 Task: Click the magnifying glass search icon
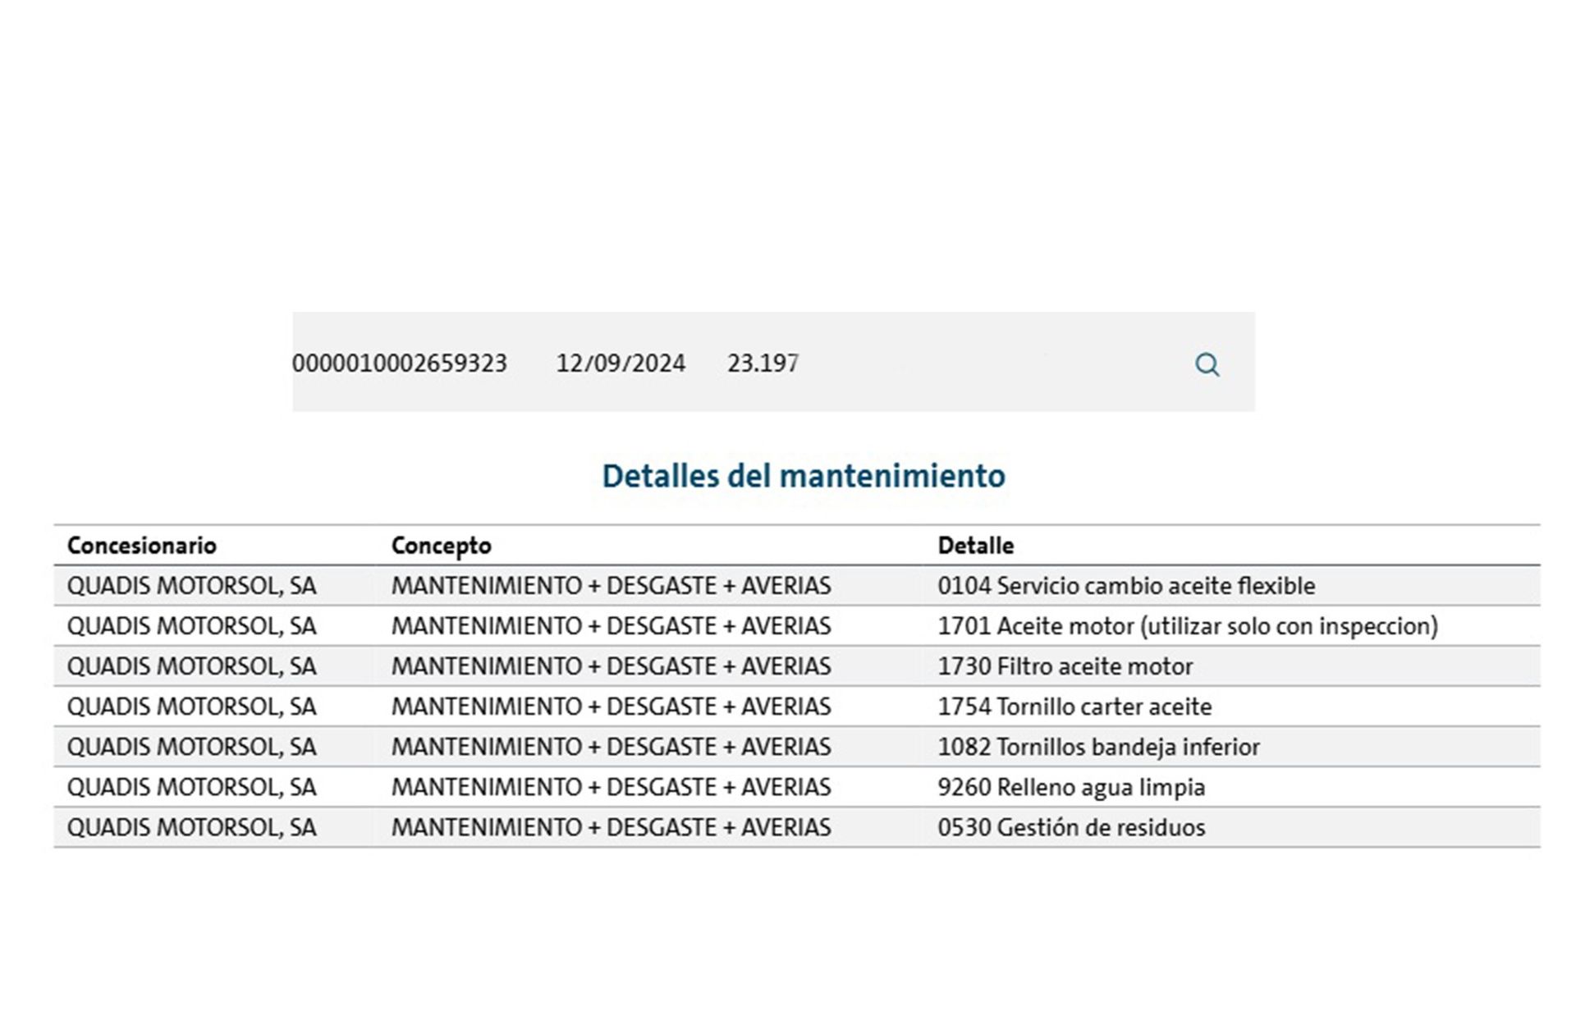point(1207,364)
